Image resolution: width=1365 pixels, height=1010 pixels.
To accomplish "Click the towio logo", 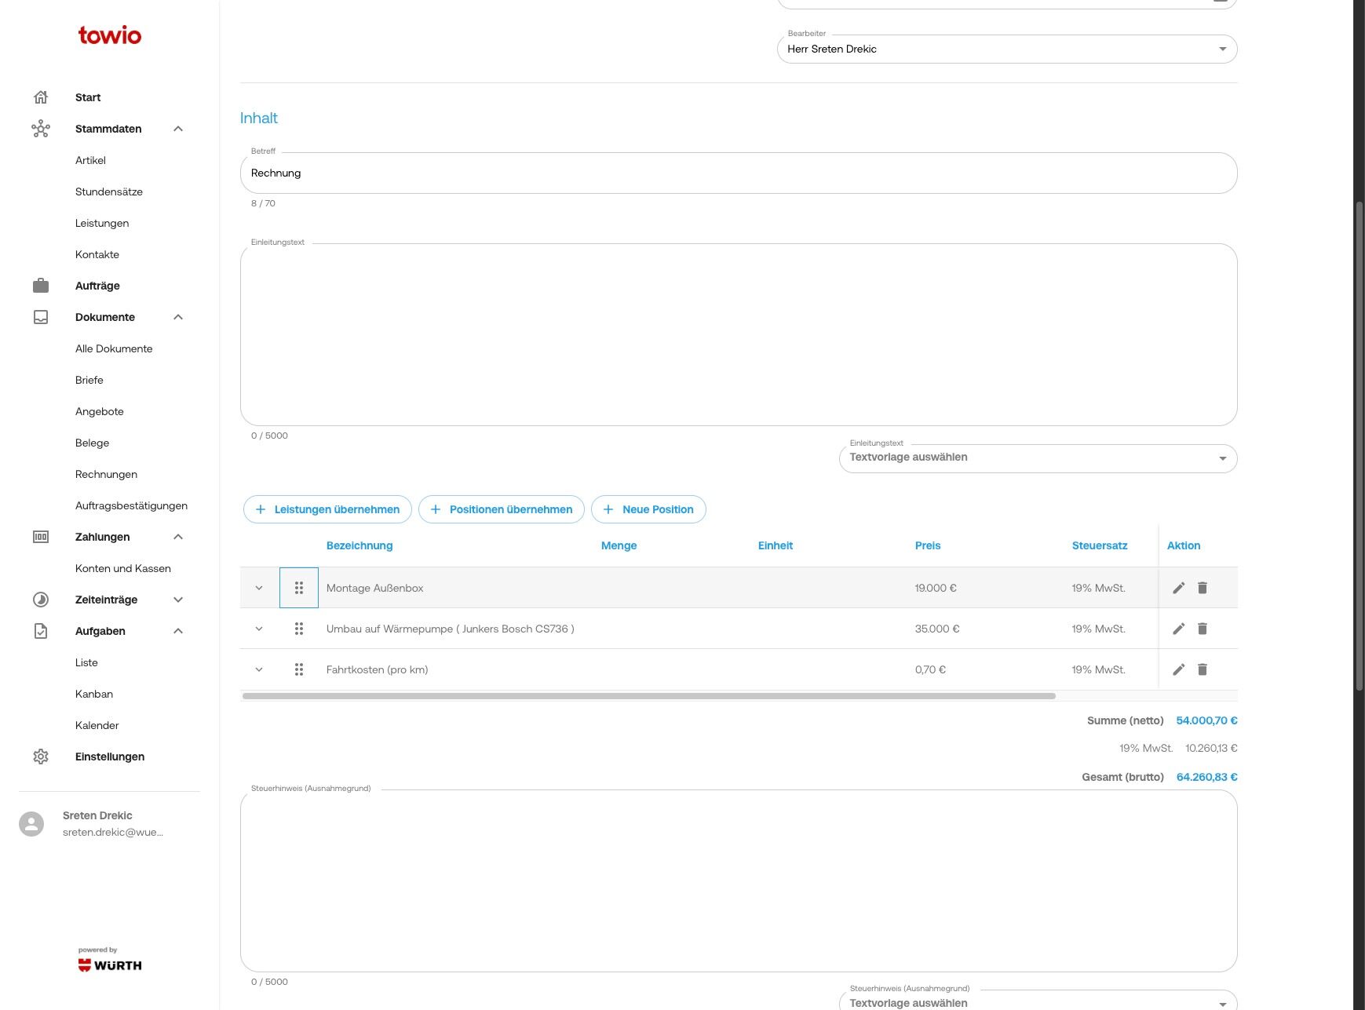I will pos(110,35).
